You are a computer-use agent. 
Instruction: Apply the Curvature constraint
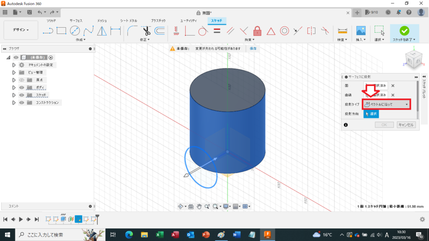tap(325, 31)
